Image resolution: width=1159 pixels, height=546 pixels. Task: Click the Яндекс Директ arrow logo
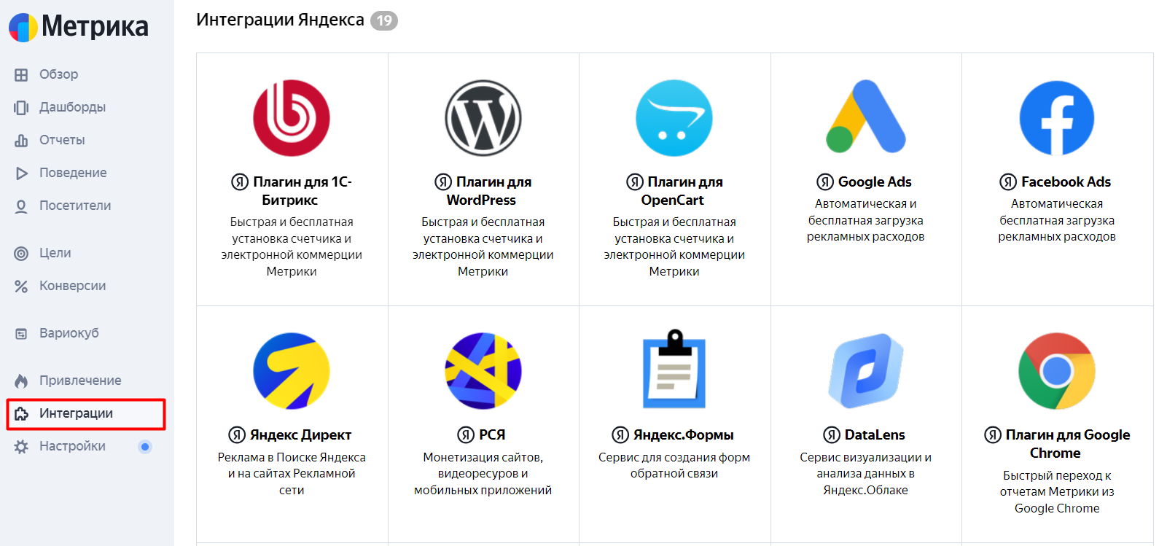pyautogui.click(x=292, y=371)
